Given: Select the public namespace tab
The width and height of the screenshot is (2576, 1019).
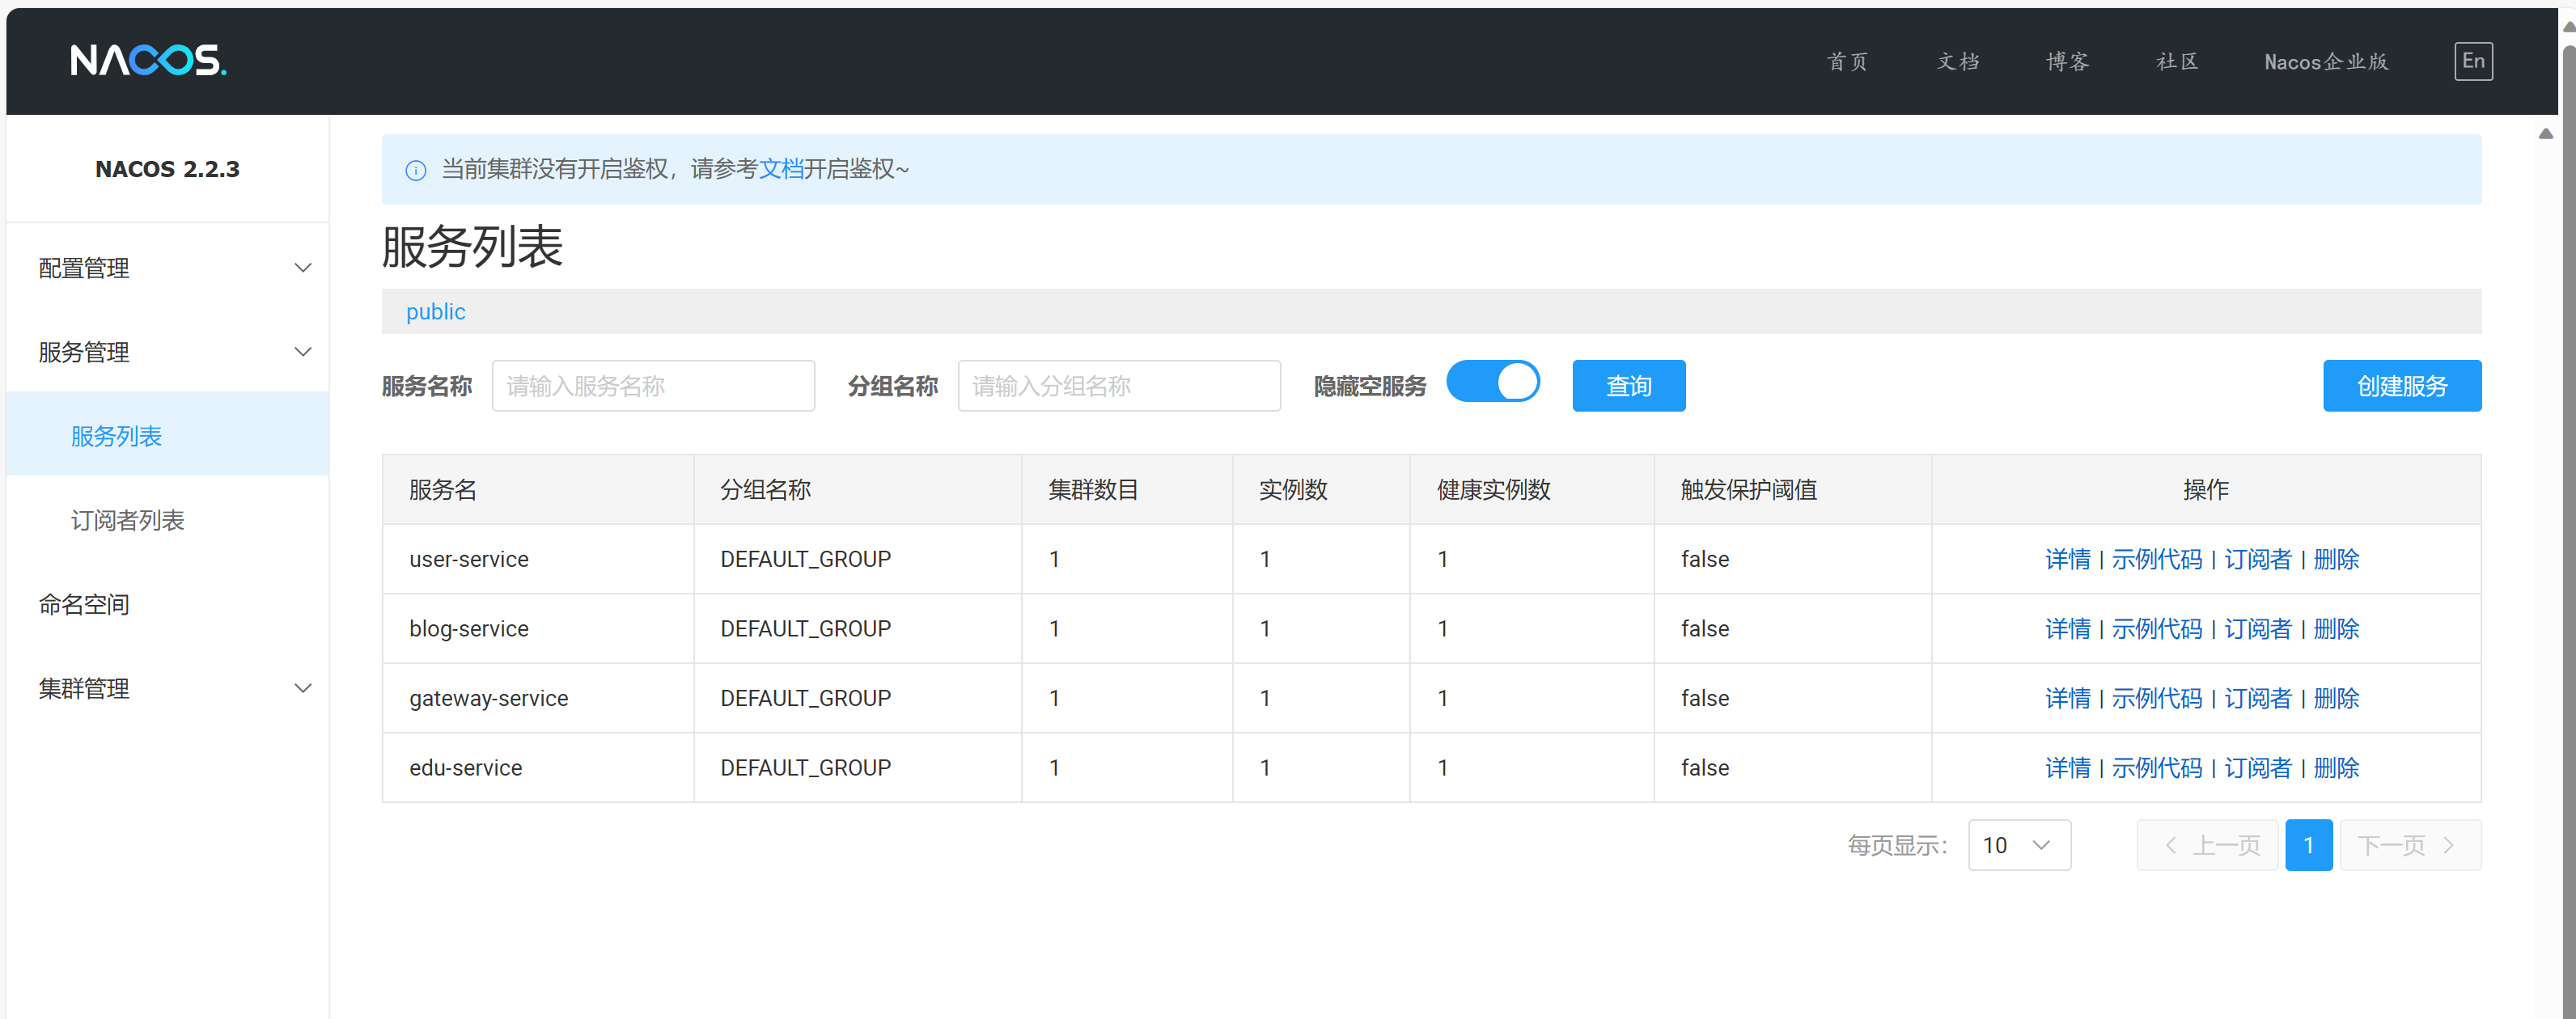Looking at the screenshot, I should [435, 312].
